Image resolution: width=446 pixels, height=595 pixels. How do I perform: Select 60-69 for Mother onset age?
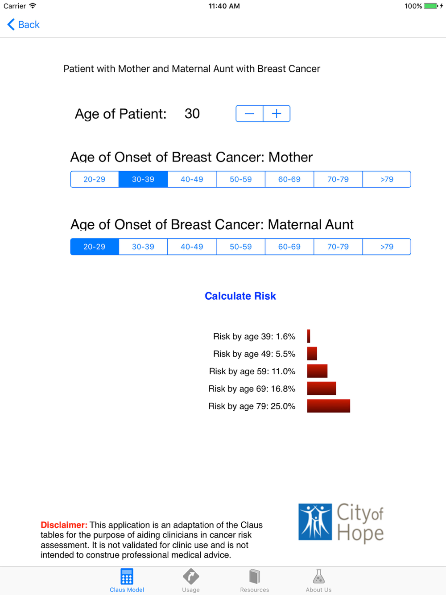point(289,179)
